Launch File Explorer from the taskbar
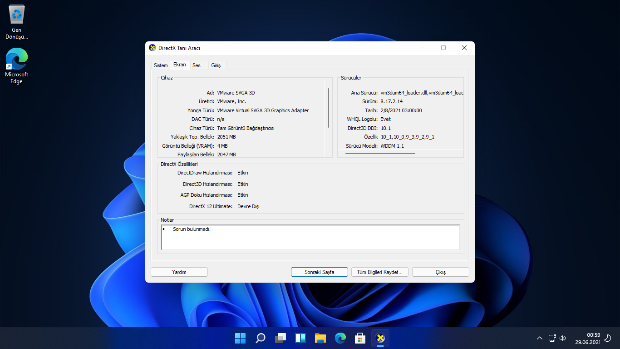This screenshot has width=620, height=349. point(320,338)
